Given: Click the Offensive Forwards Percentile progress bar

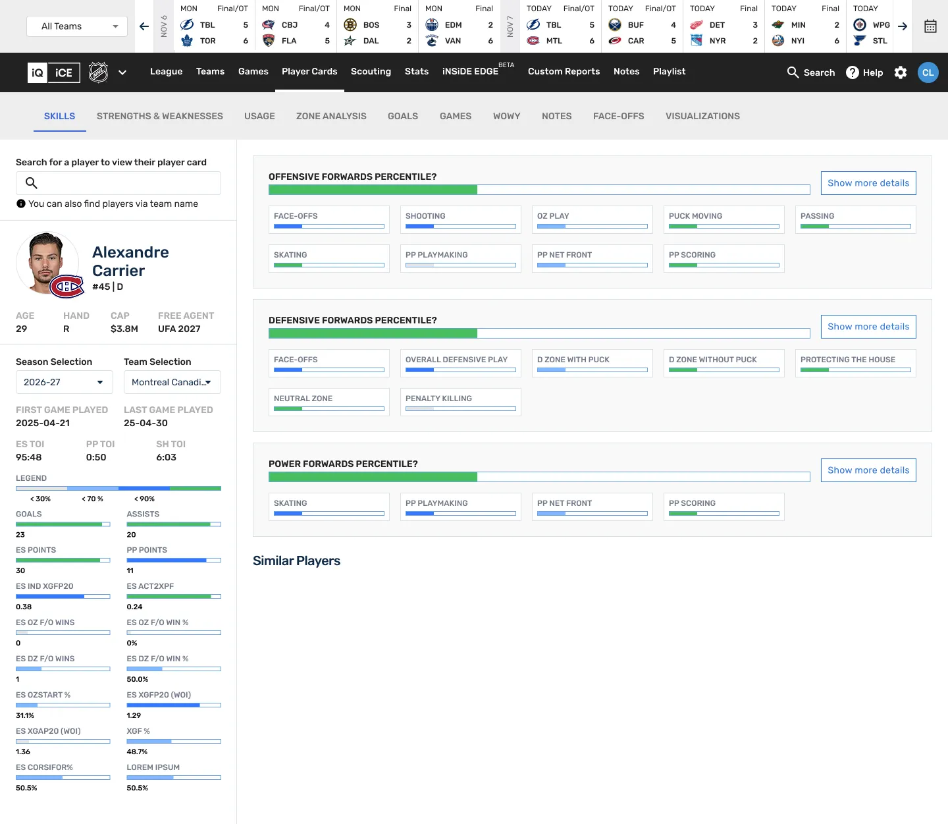Looking at the screenshot, I should (x=539, y=190).
